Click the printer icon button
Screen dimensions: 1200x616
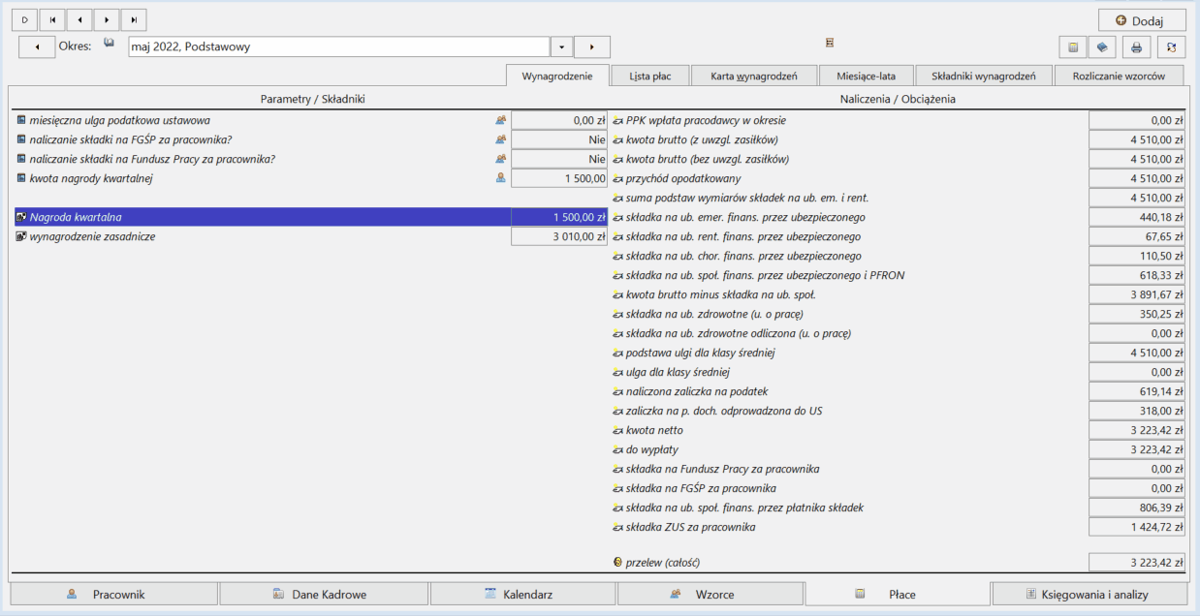coord(1136,46)
